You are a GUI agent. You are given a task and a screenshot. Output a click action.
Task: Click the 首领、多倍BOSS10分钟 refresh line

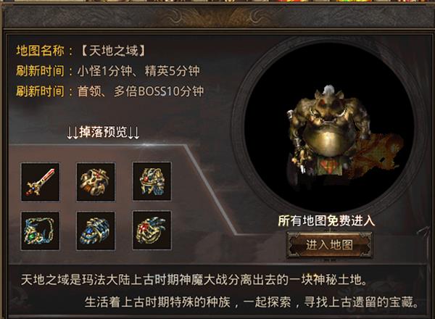141,91
